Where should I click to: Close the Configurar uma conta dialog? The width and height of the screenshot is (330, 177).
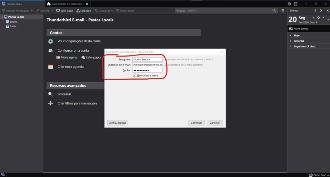coord(222,52)
